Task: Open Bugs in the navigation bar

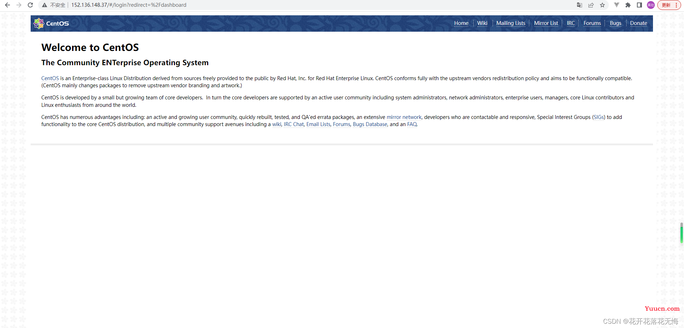Action: 616,23
